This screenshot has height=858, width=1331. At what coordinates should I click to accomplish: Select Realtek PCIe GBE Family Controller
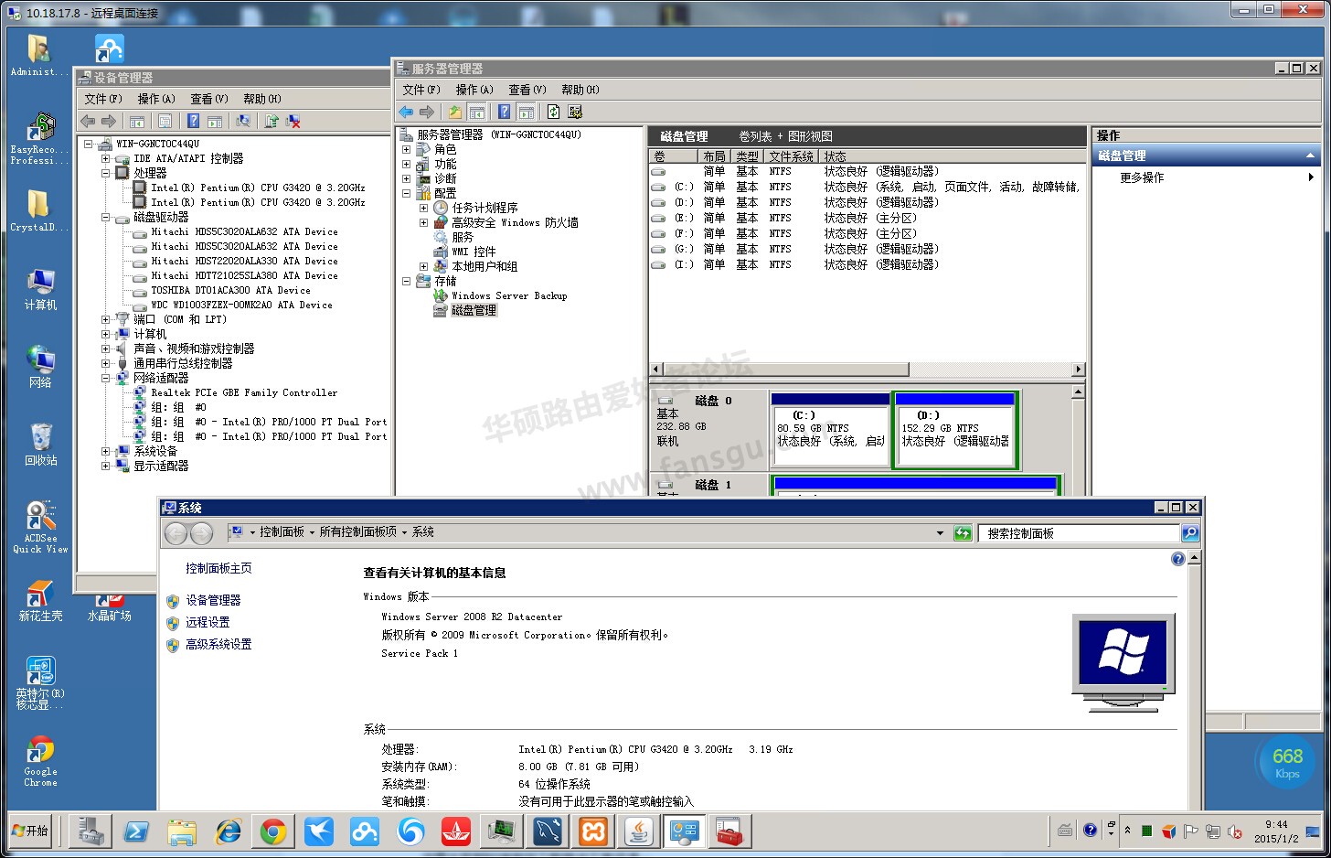click(x=244, y=392)
